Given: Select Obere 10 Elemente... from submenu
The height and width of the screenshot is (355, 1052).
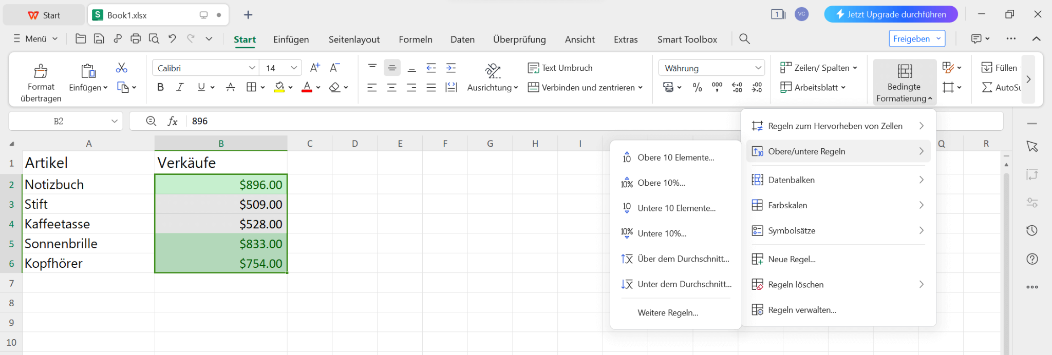Looking at the screenshot, I should [x=675, y=157].
